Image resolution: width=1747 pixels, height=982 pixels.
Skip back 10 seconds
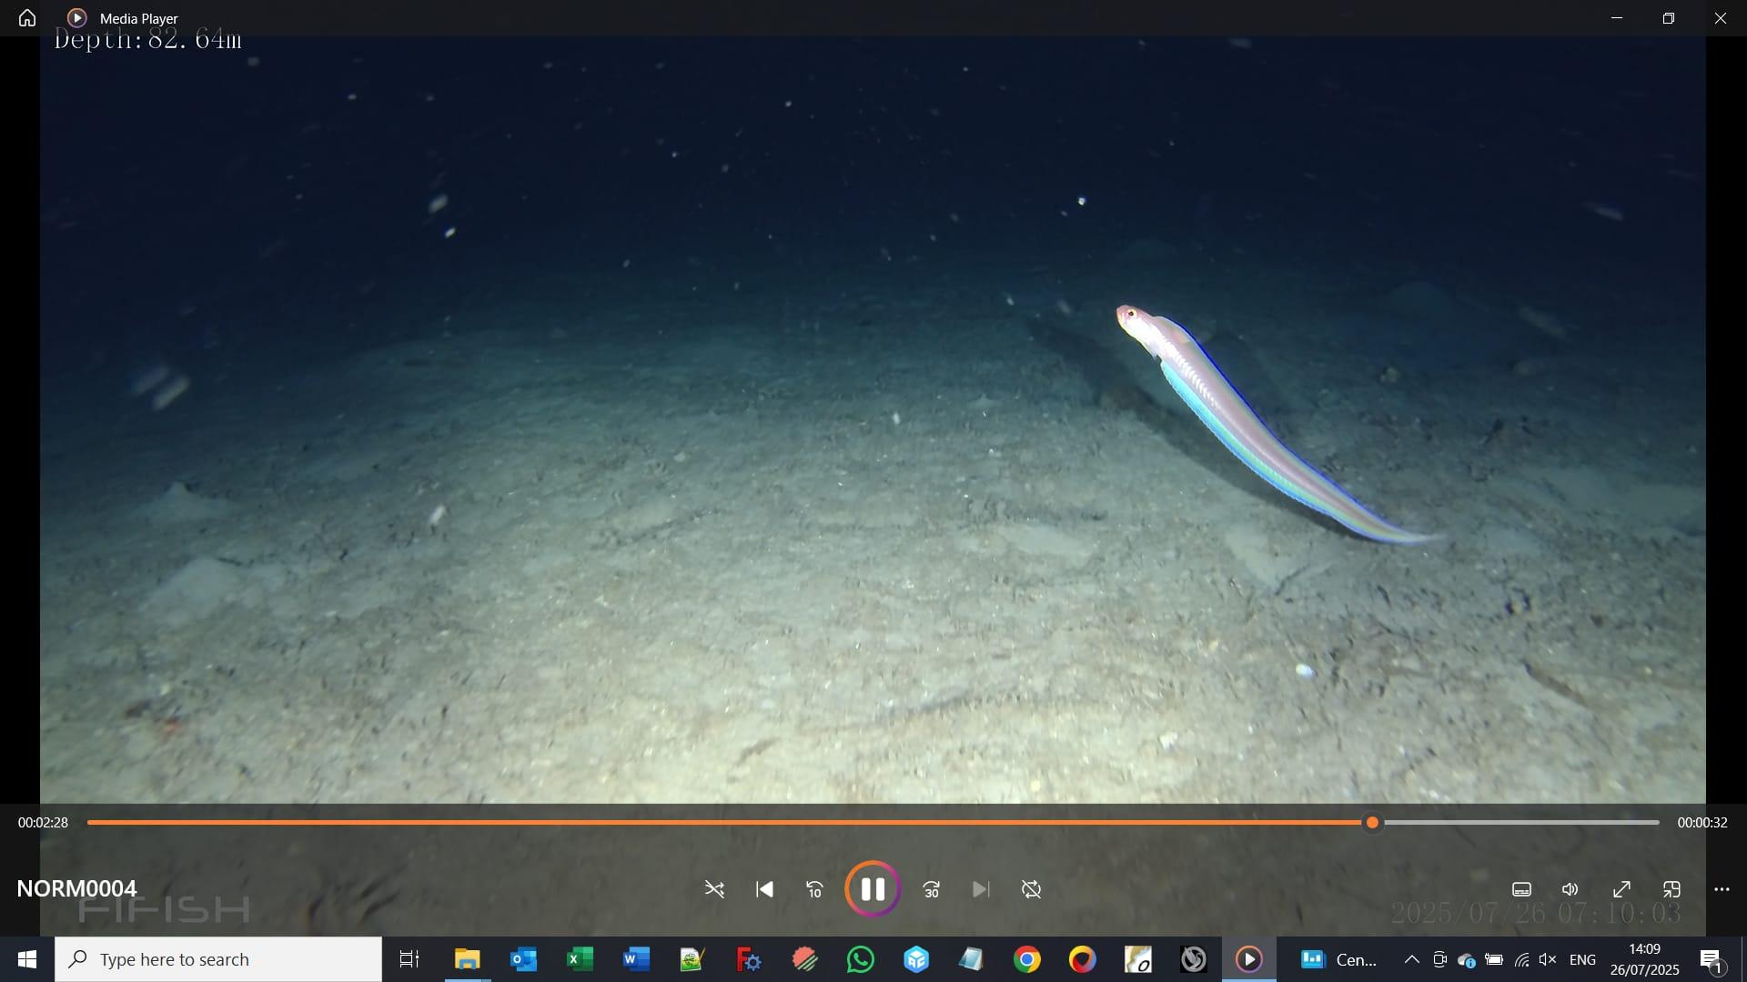[814, 889]
